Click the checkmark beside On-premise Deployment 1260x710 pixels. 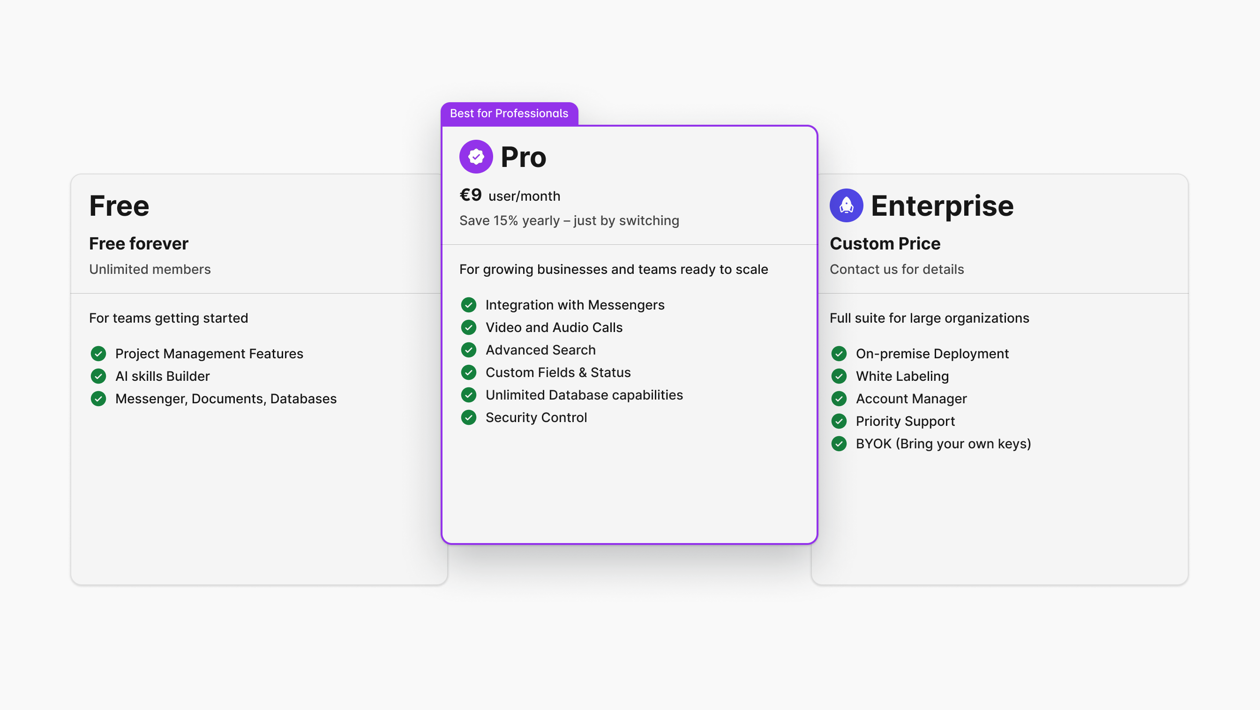[839, 353]
